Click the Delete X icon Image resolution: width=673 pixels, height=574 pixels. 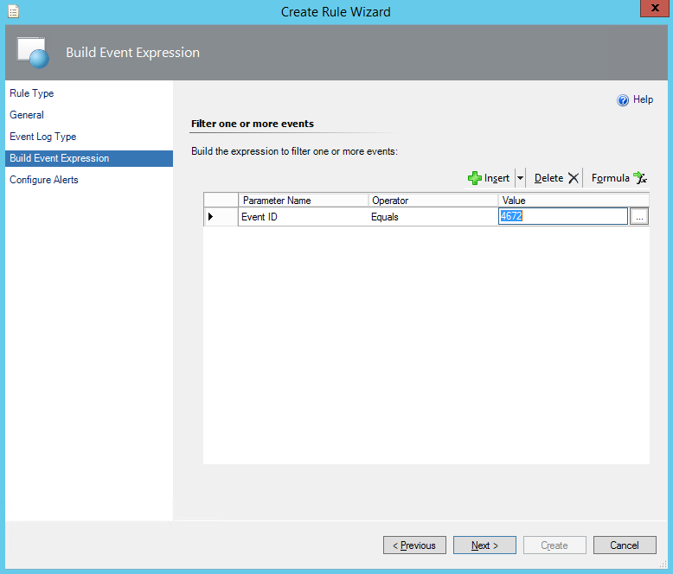pos(573,178)
